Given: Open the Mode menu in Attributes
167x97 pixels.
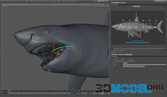Looking at the screenshot, I should tap(115, 51).
